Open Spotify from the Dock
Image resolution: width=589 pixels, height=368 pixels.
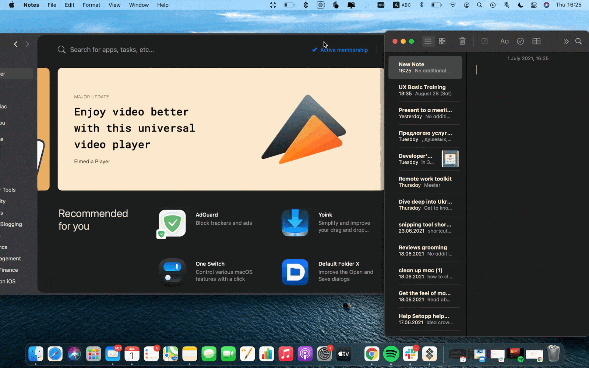tap(391, 354)
